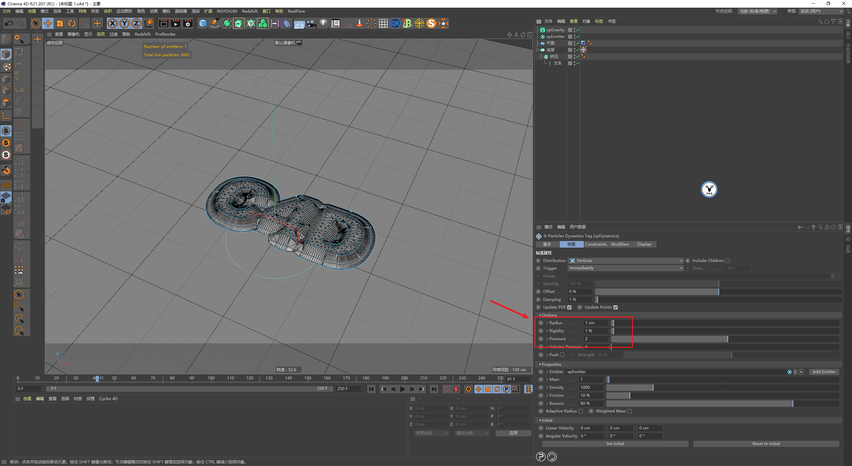
Task: Open the Trigger Immediately dropdown
Action: point(626,268)
